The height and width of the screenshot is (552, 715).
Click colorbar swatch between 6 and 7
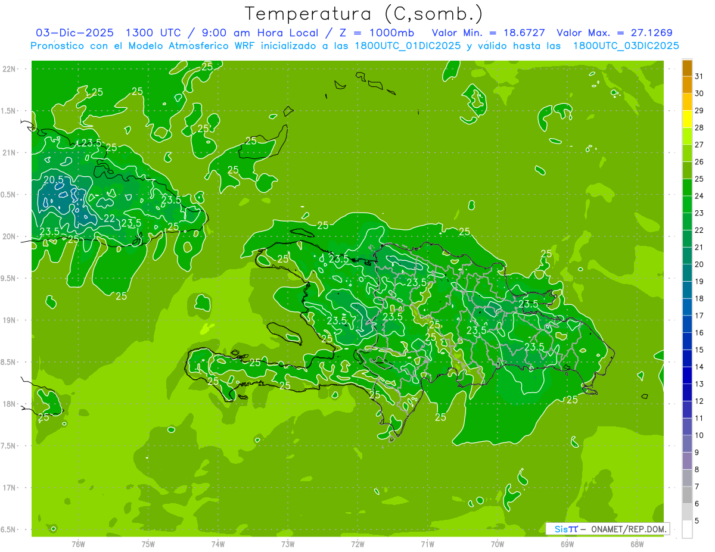687,495
